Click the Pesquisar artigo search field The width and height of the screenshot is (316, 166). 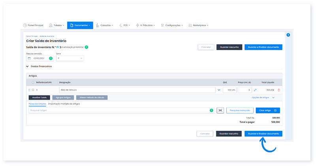tap(118, 111)
